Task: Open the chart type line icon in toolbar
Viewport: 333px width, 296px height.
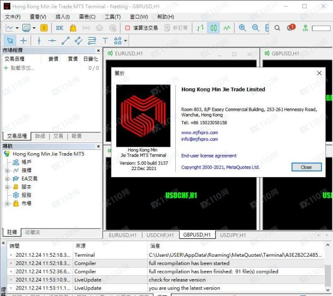Action: pos(9,28)
